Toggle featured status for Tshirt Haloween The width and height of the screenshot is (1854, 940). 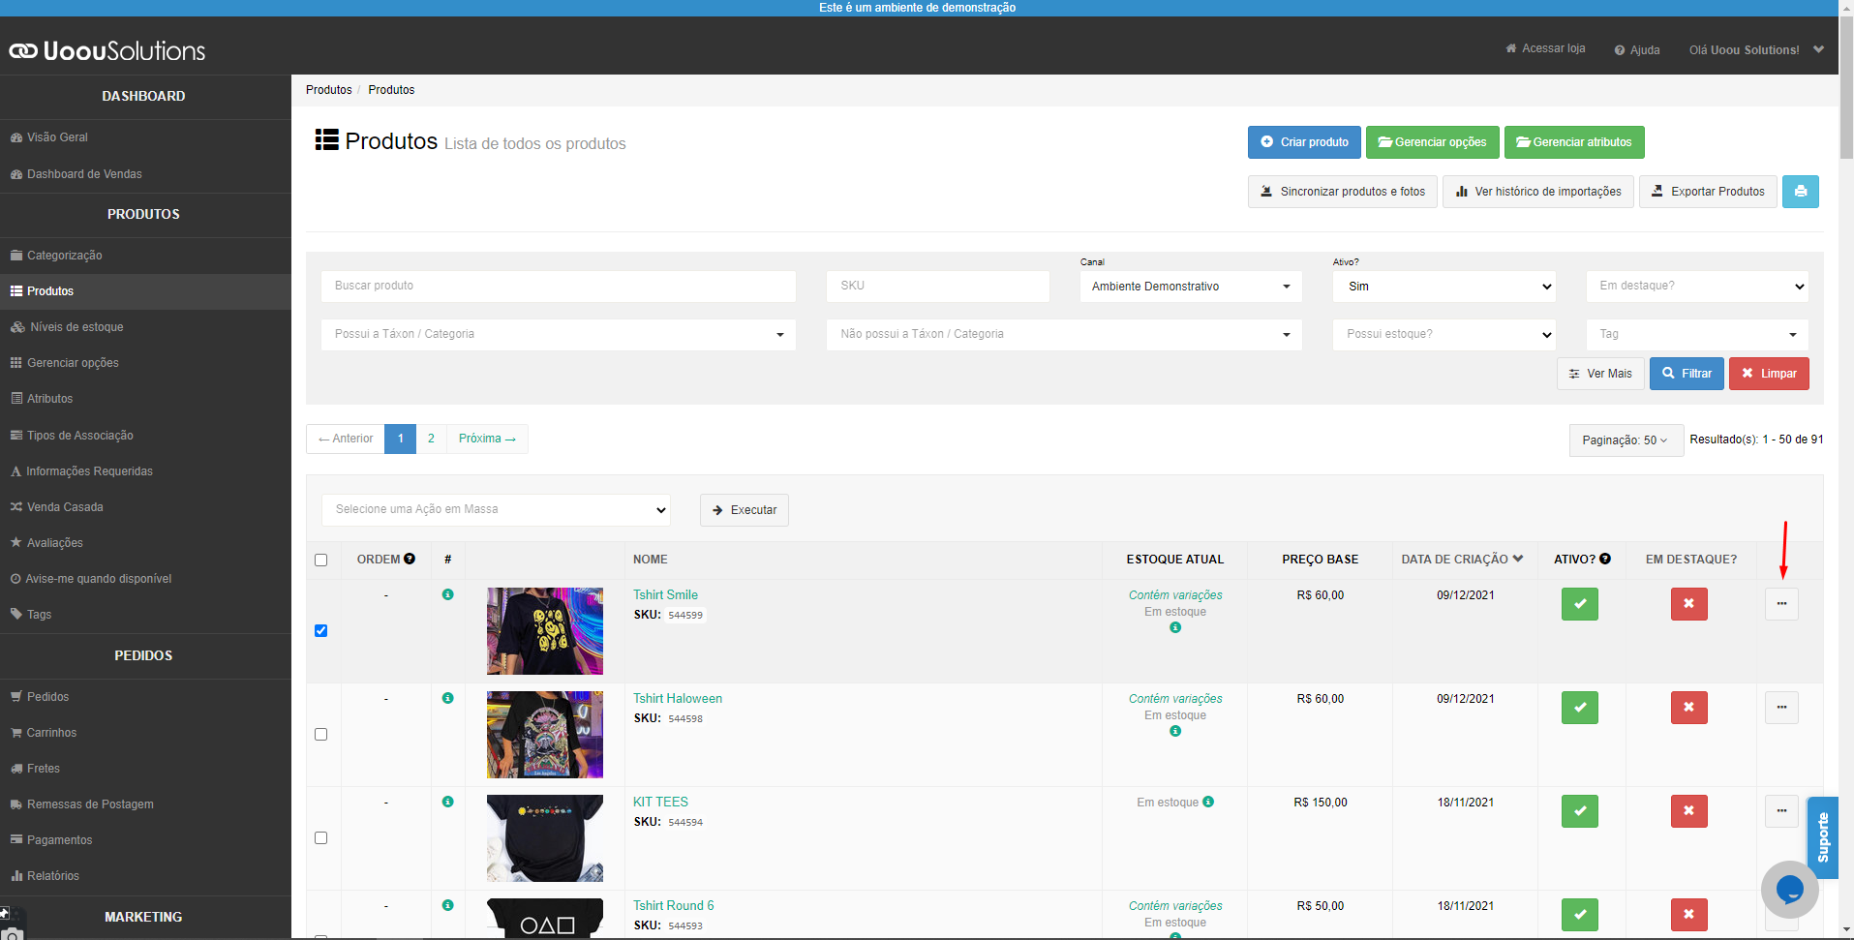pyautogui.click(x=1688, y=708)
